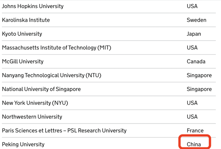Click the Johns Hopkins University row

coord(109,6)
